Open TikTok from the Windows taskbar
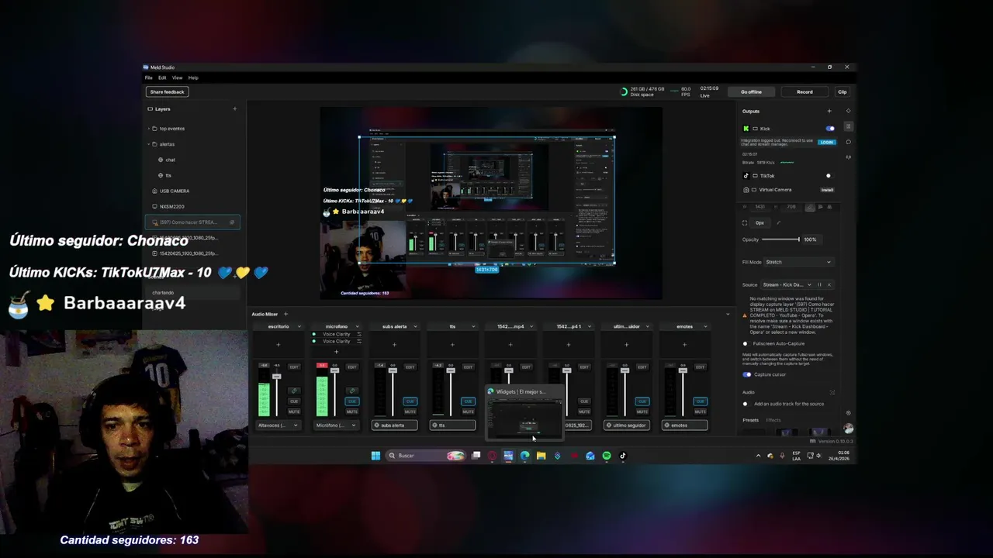 (x=622, y=456)
